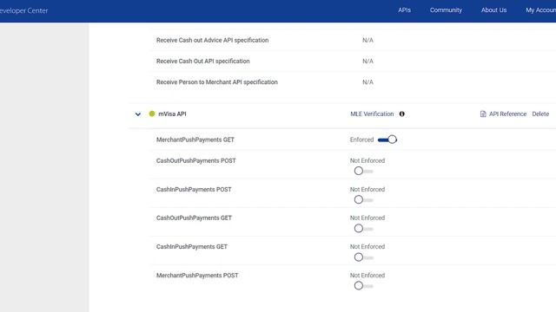Click the green status dot beside mVisa API
The height and width of the screenshot is (312, 556).
[x=152, y=114]
